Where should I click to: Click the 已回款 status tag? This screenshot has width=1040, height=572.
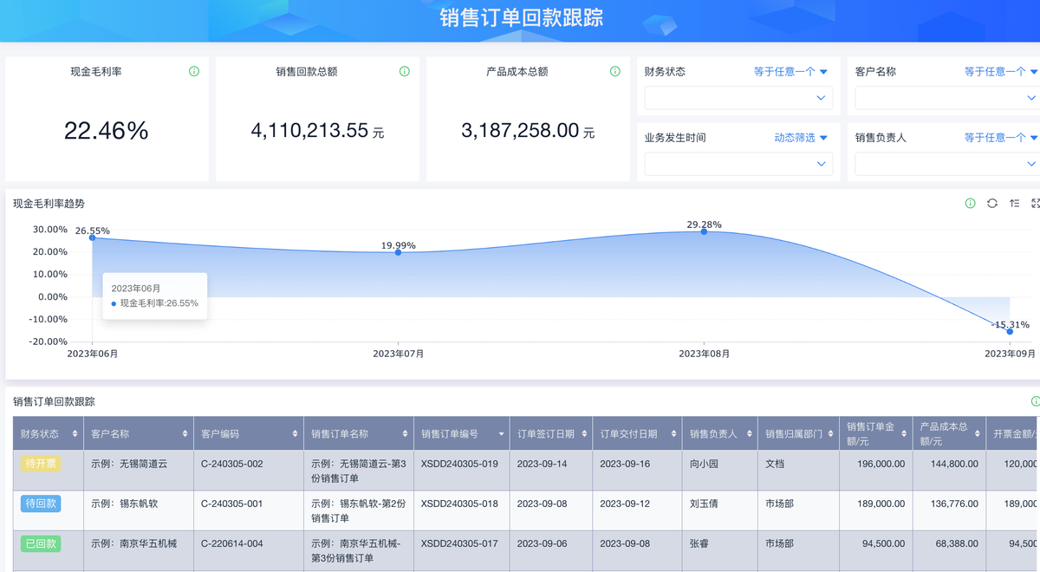tap(41, 543)
